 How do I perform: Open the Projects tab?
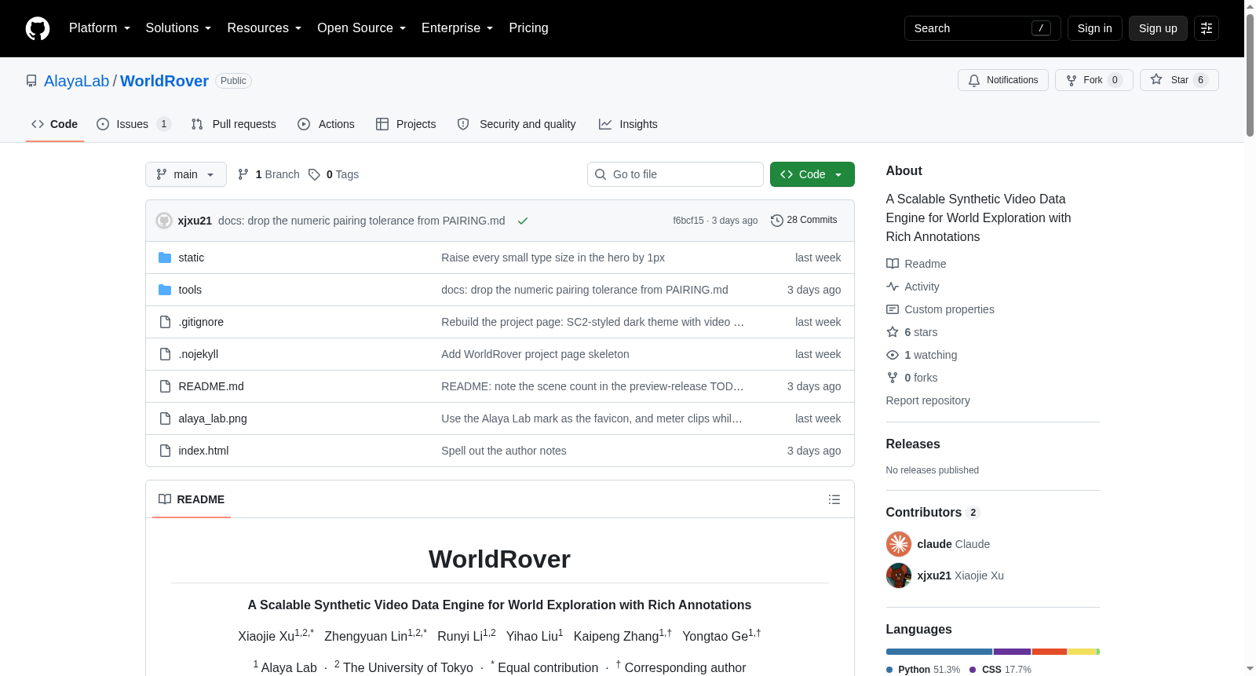pyautogui.click(x=406, y=124)
